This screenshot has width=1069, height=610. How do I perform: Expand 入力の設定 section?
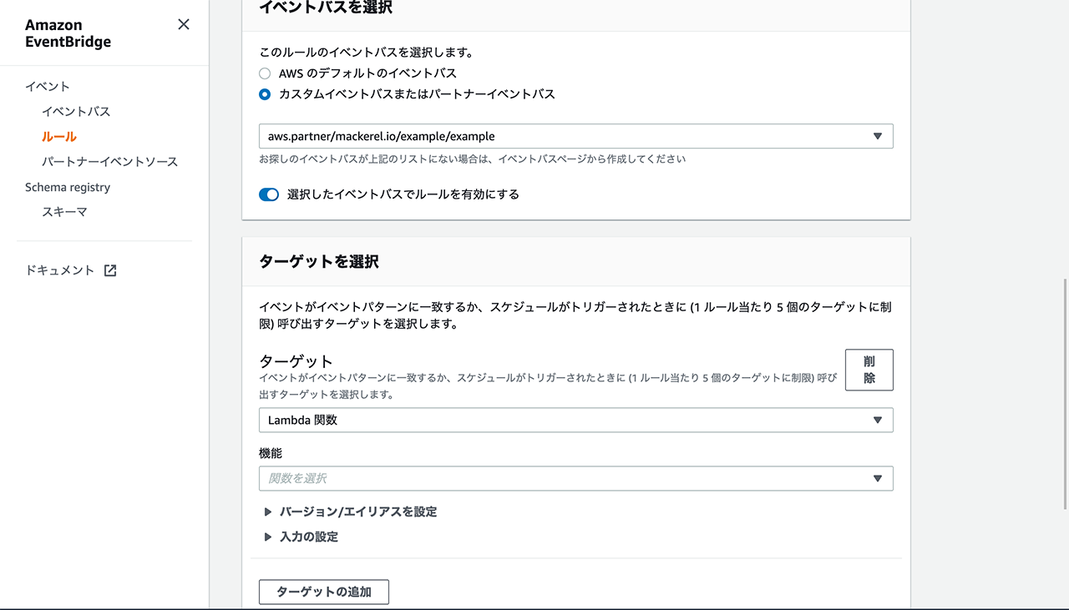(x=301, y=537)
